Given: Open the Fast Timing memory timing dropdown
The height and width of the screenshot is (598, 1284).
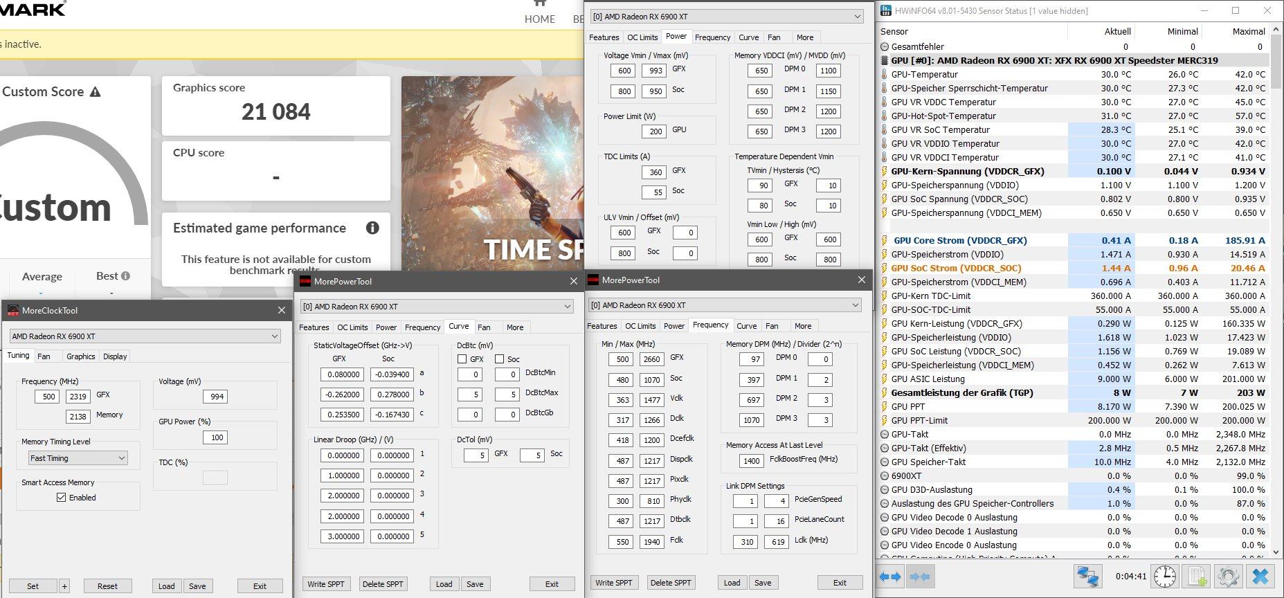Looking at the screenshot, I should [78, 457].
